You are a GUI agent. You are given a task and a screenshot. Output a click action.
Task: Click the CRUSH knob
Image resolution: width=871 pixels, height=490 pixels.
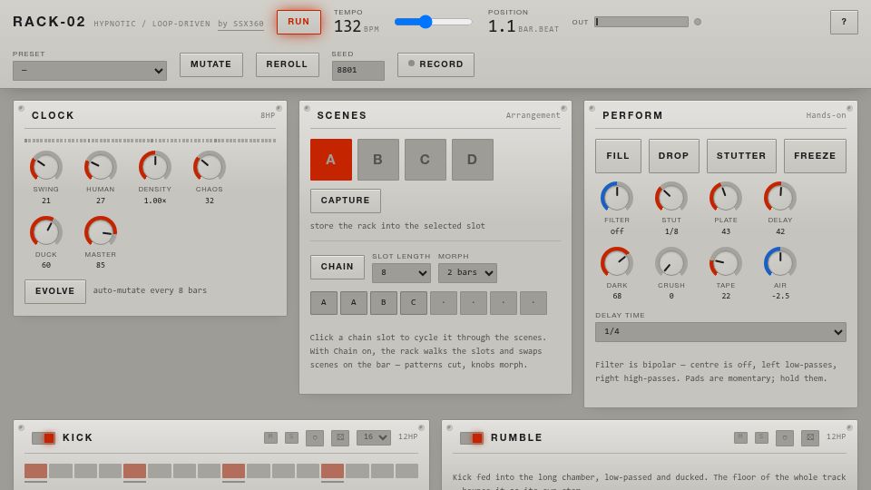coord(671,263)
